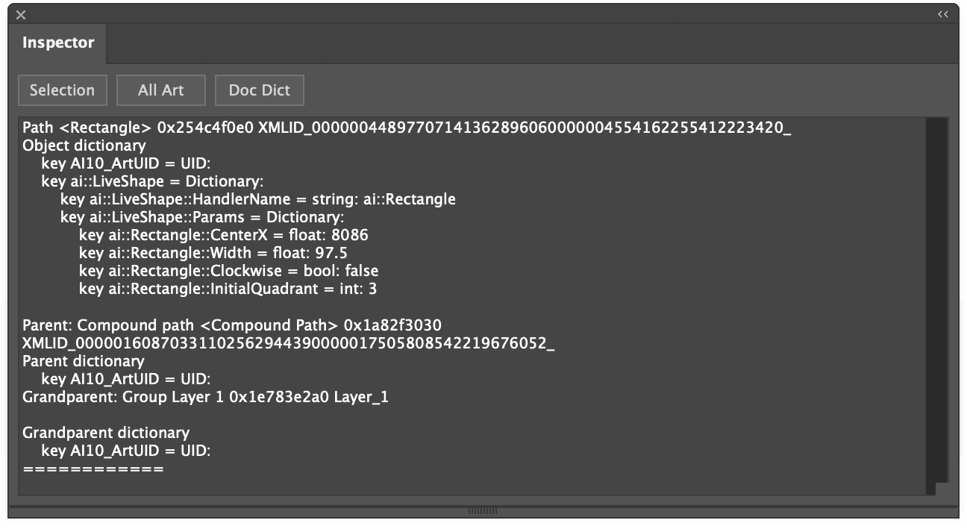Select the HandlerName string entry
The height and width of the screenshot is (529, 967).
pyautogui.click(x=258, y=199)
